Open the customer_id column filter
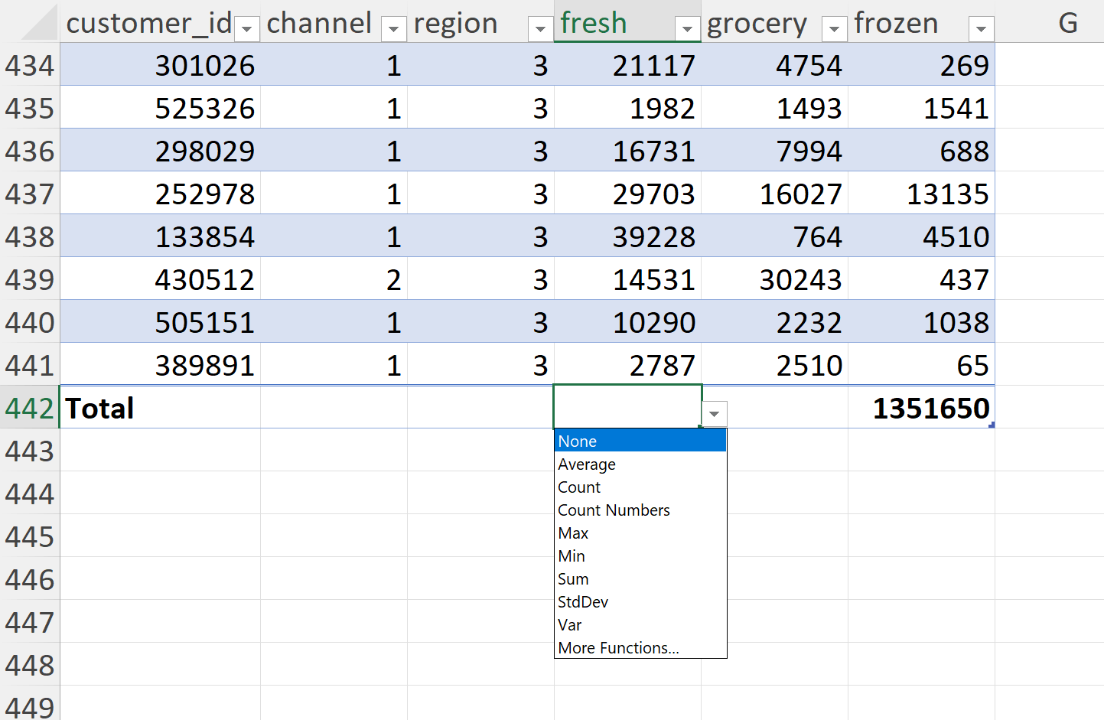Image resolution: width=1104 pixels, height=720 pixels. pos(247,28)
